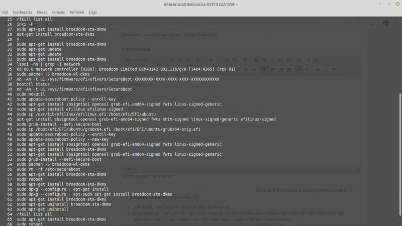Click the Smiley icon in the browser editor
The image size is (402, 226).
coord(280,60)
